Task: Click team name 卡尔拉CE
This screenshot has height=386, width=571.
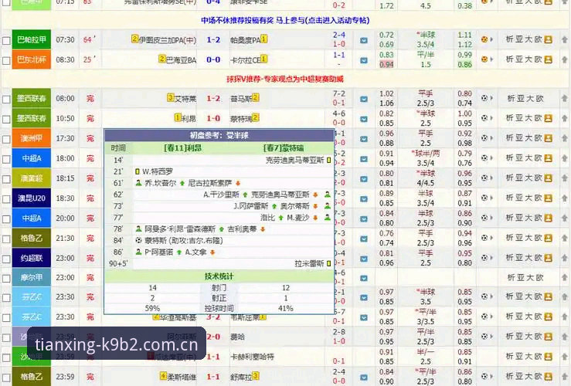Action: point(245,60)
